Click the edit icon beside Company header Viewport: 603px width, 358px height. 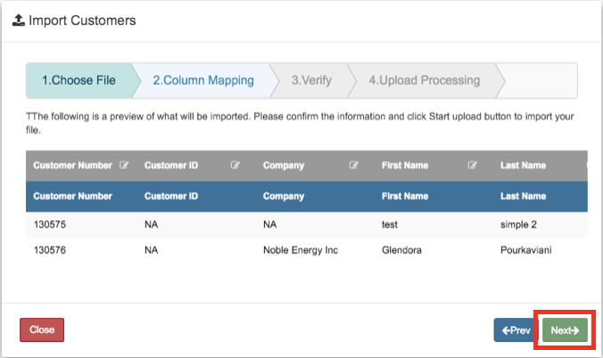[x=354, y=165]
